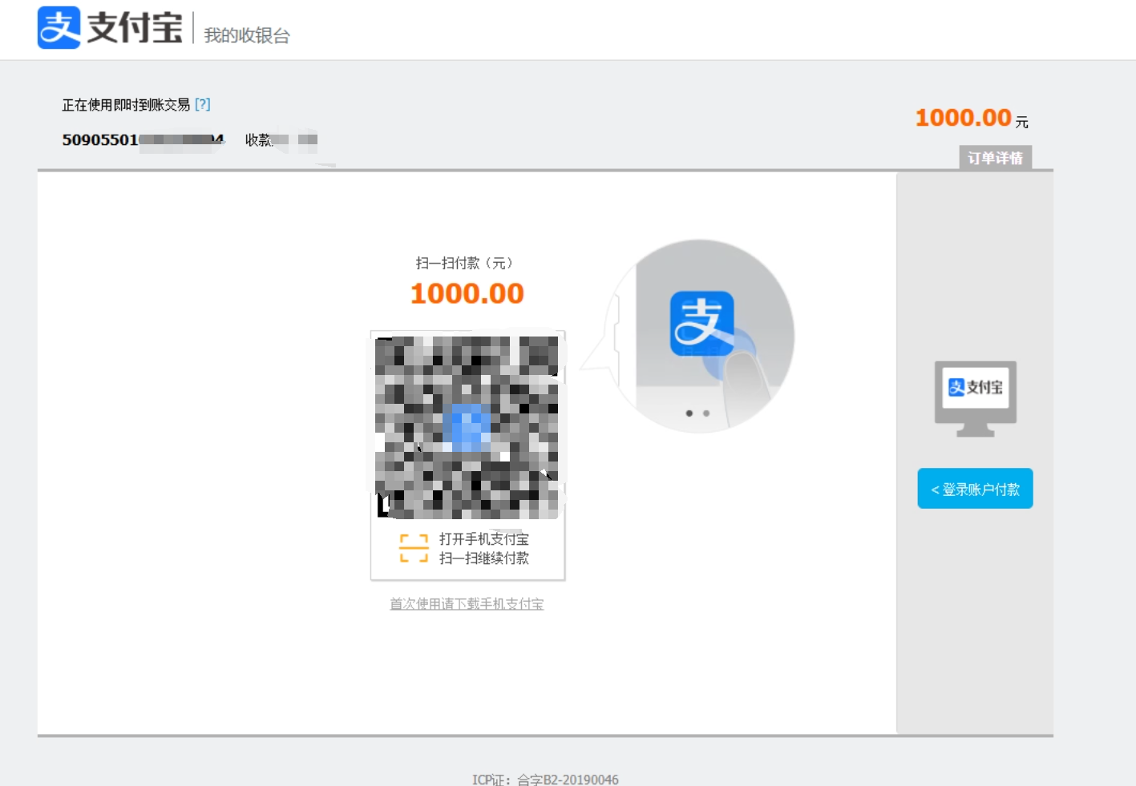Open the 首次使用请下载手机支付宝 link

click(466, 604)
